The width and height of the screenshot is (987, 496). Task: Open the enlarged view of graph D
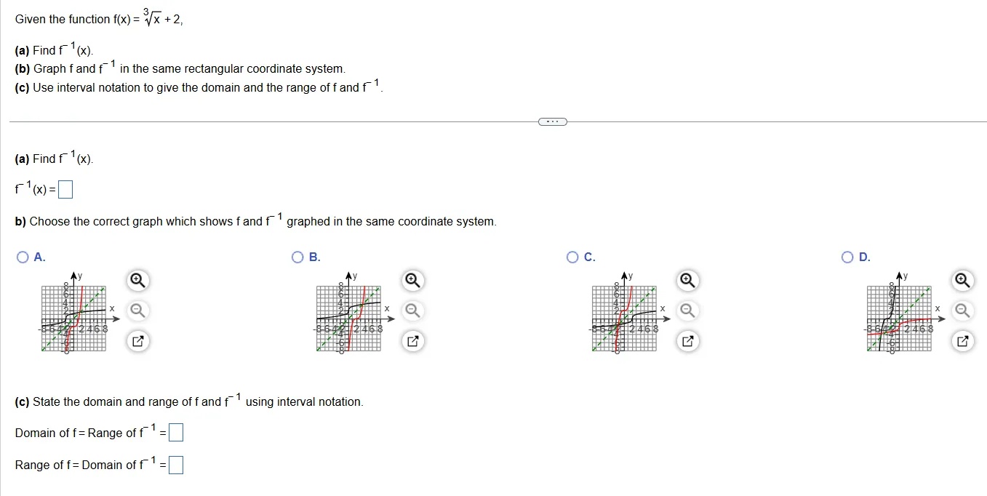pos(962,341)
